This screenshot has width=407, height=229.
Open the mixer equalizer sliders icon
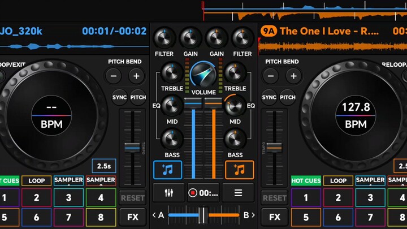pos(168,193)
